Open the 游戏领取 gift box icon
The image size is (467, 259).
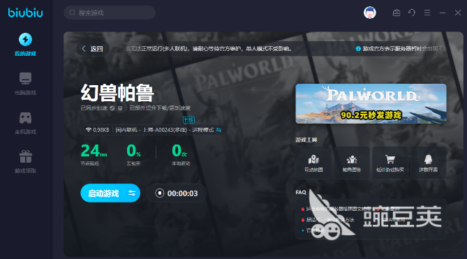pyautogui.click(x=25, y=156)
